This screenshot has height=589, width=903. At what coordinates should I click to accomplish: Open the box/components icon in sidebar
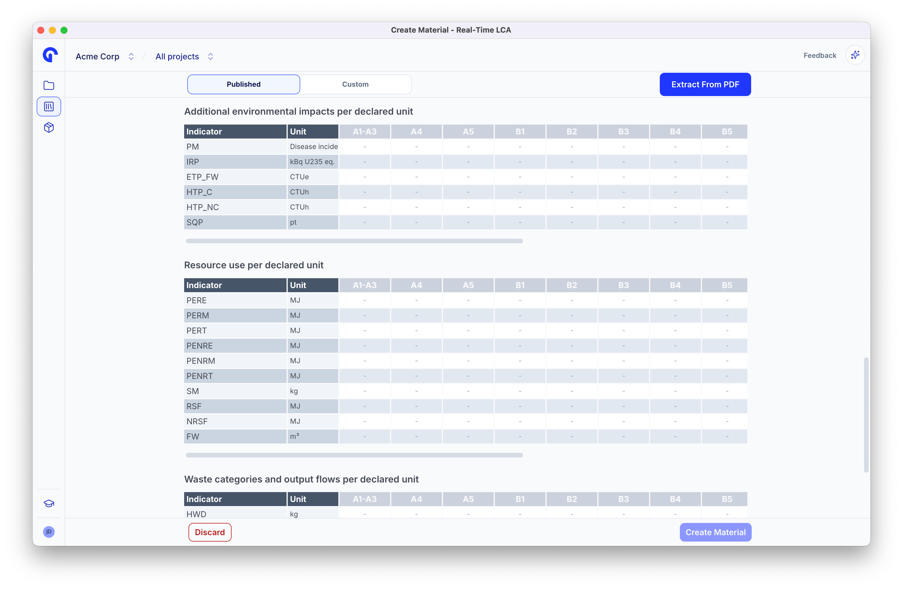[49, 127]
